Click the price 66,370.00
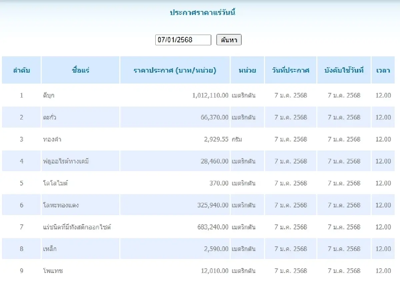The height and width of the screenshot is (282, 400). coord(215,117)
